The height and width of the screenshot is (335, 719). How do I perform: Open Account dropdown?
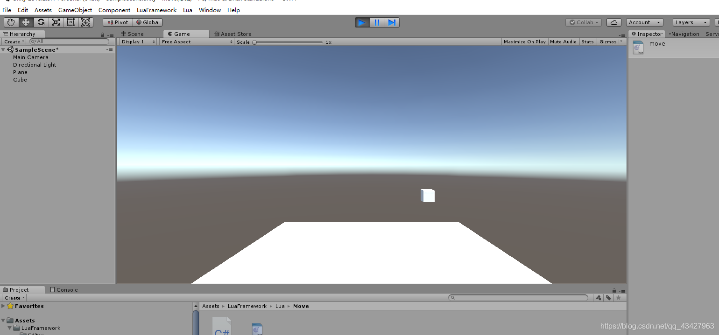[x=645, y=22]
